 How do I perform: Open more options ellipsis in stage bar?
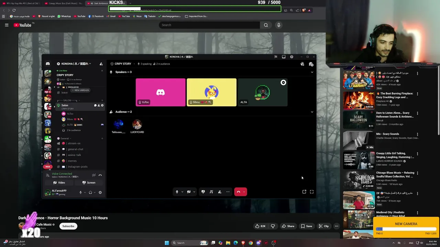click(x=228, y=192)
